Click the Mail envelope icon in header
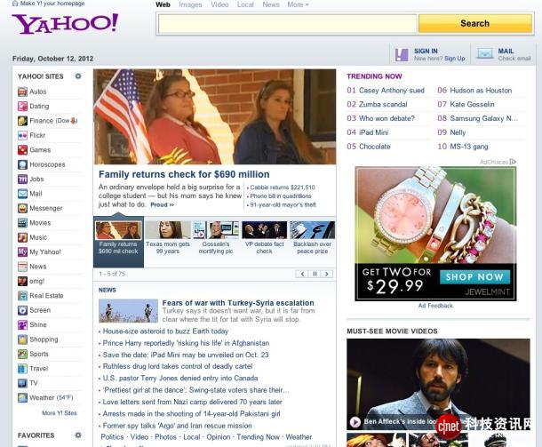This screenshot has height=447, width=542. (484, 53)
